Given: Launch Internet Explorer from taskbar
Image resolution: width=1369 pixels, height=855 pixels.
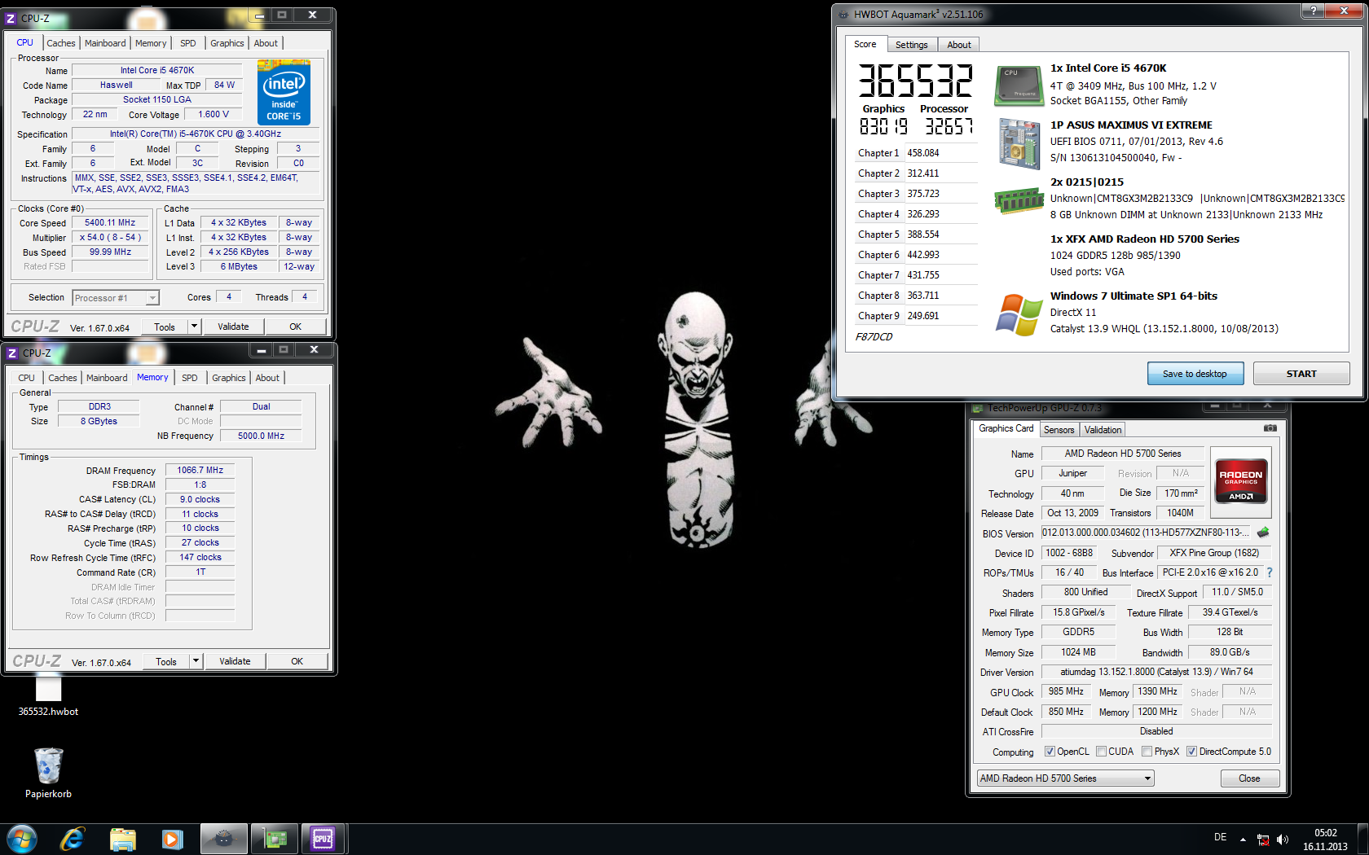Looking at the screenshot, I should click(72, 839).
